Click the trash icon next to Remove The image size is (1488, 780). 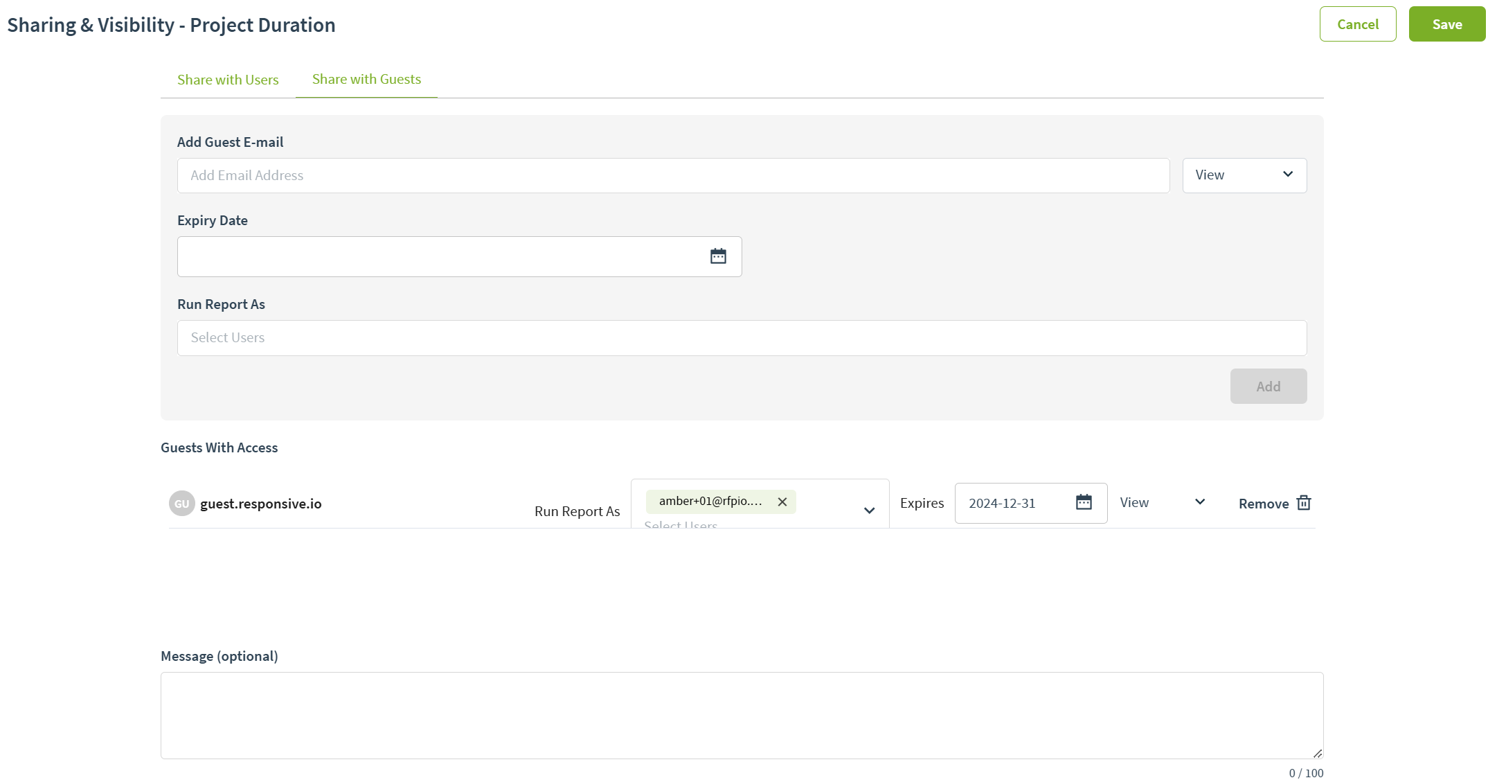(x=1304, y=503)
